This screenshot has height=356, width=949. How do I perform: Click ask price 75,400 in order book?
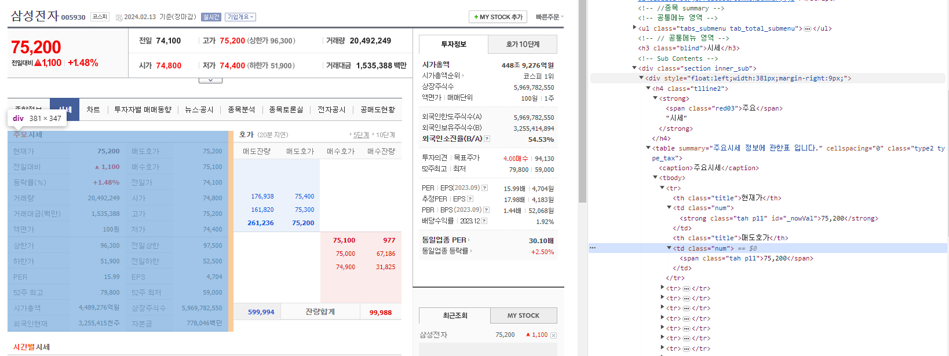point(304,197)
